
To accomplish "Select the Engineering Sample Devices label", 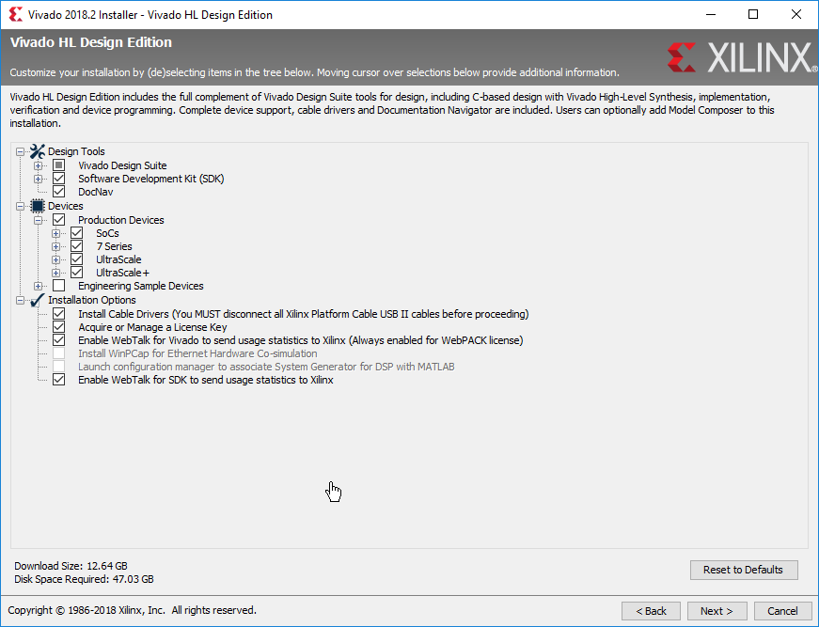I will 140,286.
